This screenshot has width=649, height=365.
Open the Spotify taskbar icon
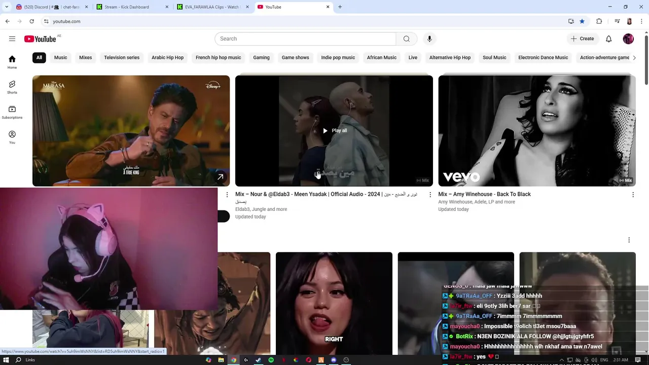coord(271,360)
